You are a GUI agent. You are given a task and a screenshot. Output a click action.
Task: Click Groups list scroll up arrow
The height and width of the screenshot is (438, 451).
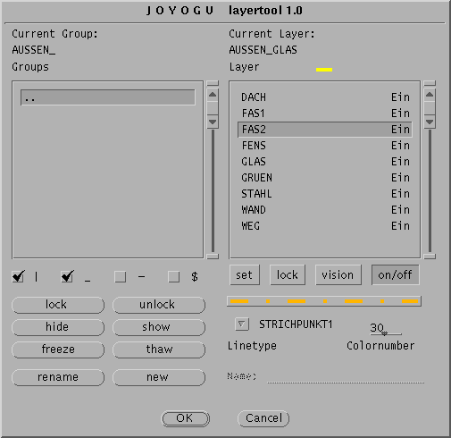(213, 95)
